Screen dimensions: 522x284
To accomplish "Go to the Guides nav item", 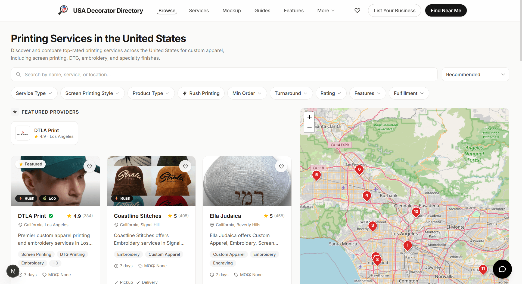I will click(262, 11).
